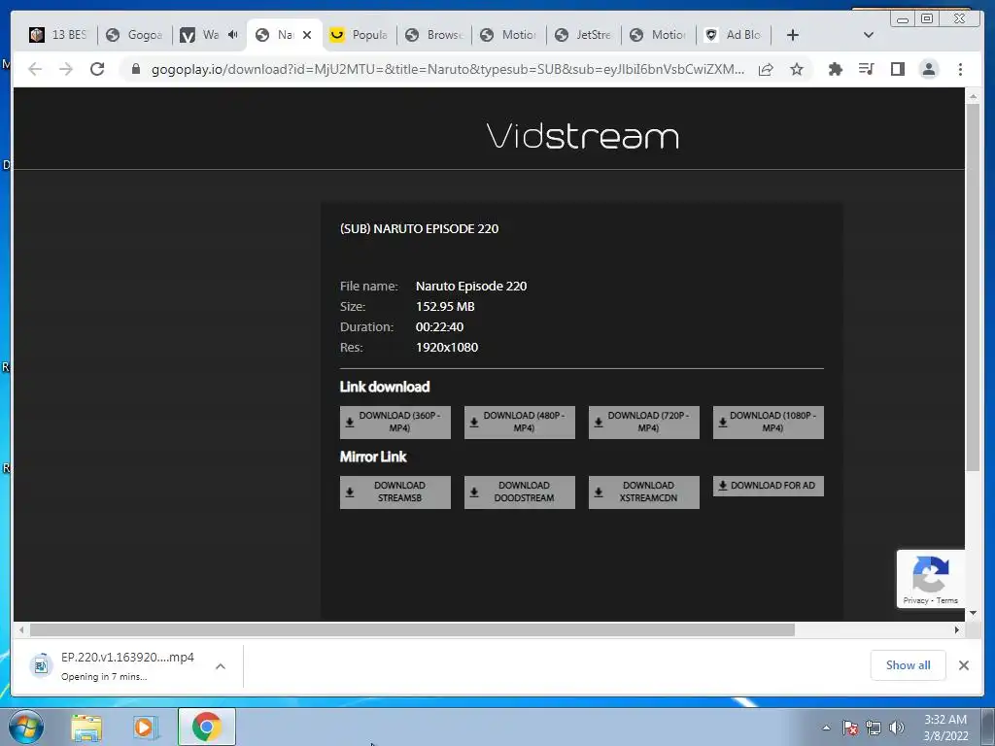Click the scroll down arrow of the page
Image resolution: width=995 pixels, height=746 pixels.
973,614
